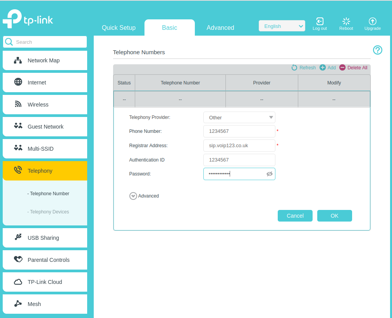Image resolution: width=392 pixels, height=318 pixels.
Task: Open the Help question mark icon
Action: tap(377, 50)
